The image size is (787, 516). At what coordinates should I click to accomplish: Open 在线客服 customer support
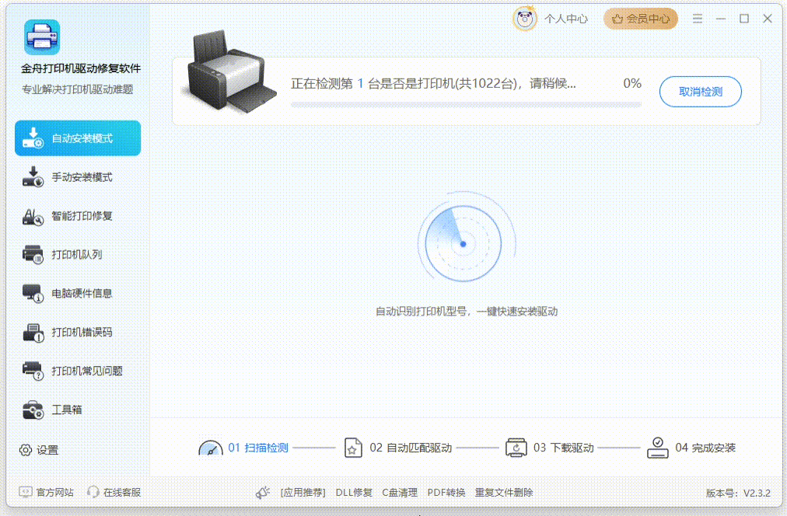117,492
